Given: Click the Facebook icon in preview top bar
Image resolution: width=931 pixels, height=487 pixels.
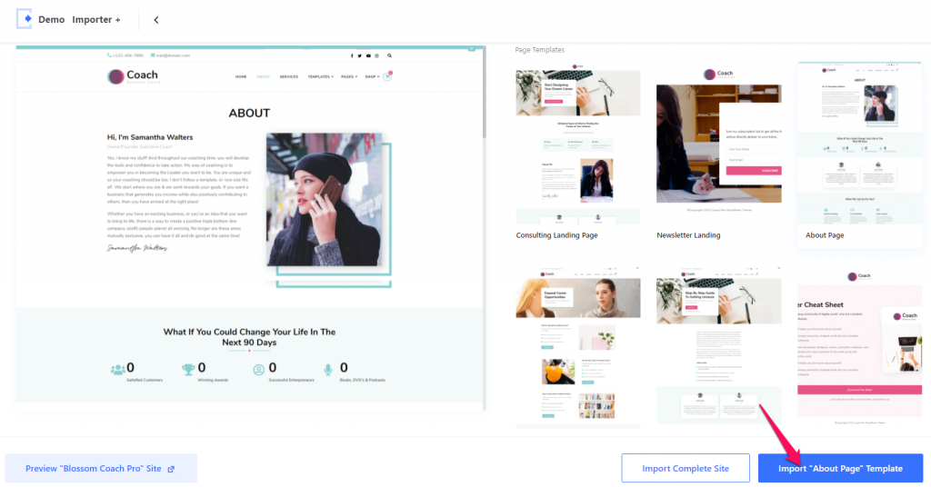Looking at the screenshot, I should point(352,55).
